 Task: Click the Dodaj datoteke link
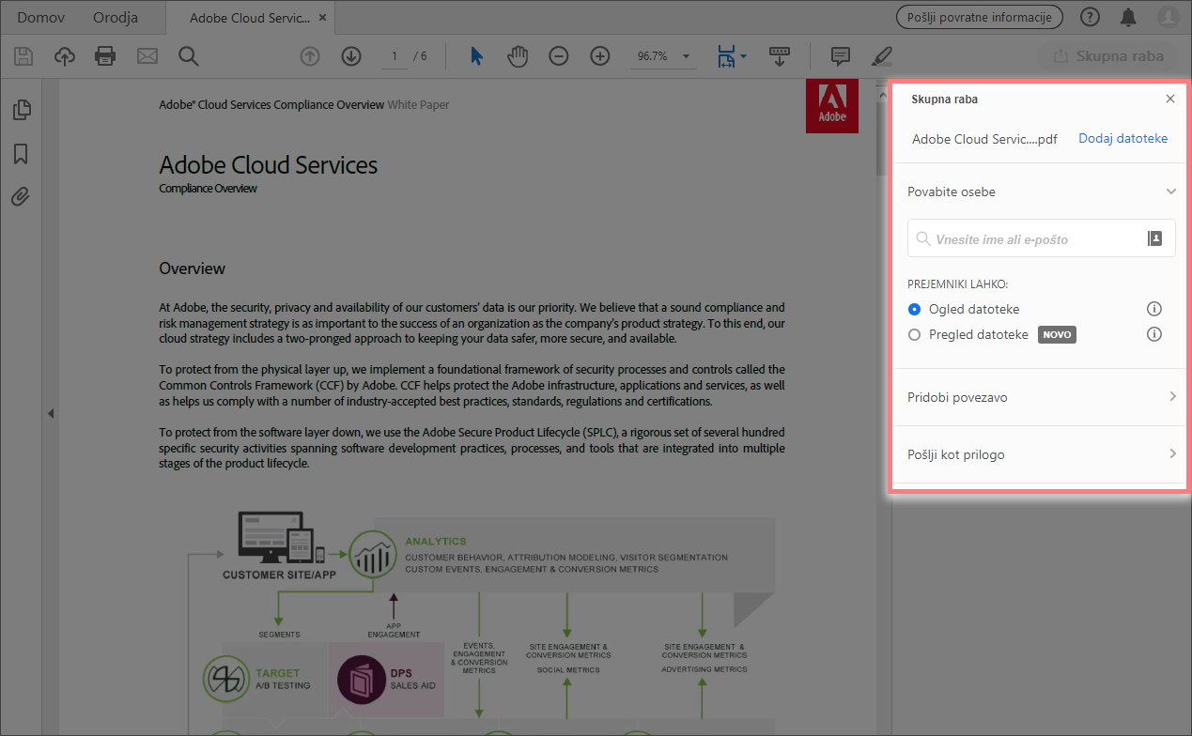(1122, 138)
